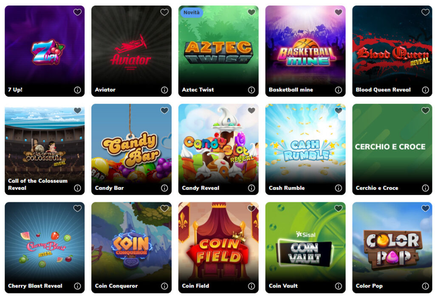Screen dimensions: 435x296
Task: Click the Novità badge on Aztec Twist
Action: coord(192,12)
